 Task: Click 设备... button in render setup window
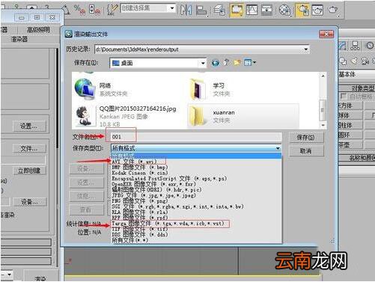29,202
